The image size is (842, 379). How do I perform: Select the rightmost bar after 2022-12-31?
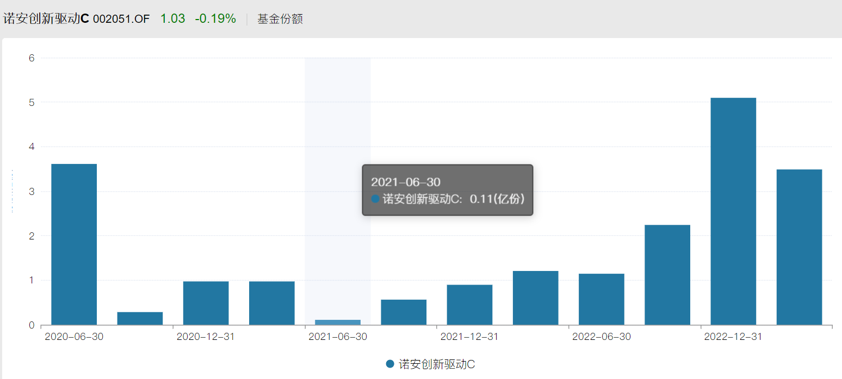(x=799, y=247)
